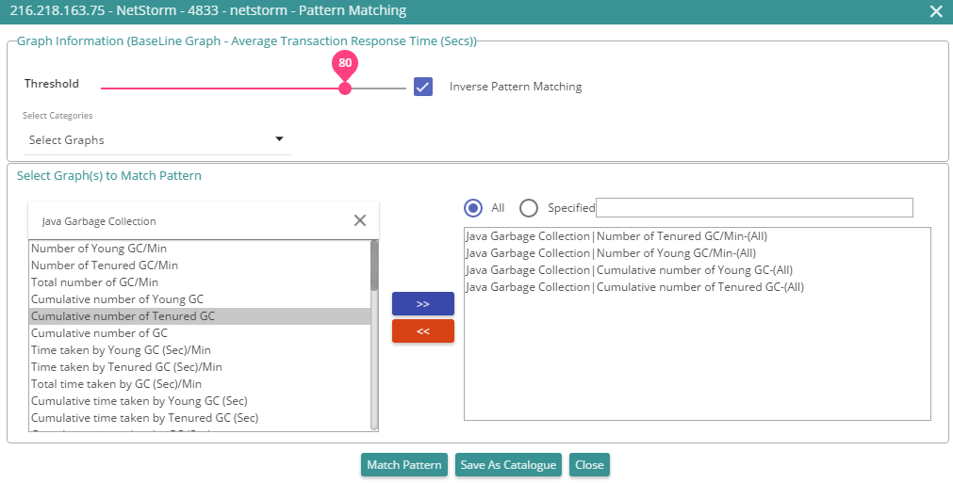Click the Threshold slider handle
The height and width of the screenshot is (483, 953).
pyautogui.click(x=345, y=89)
